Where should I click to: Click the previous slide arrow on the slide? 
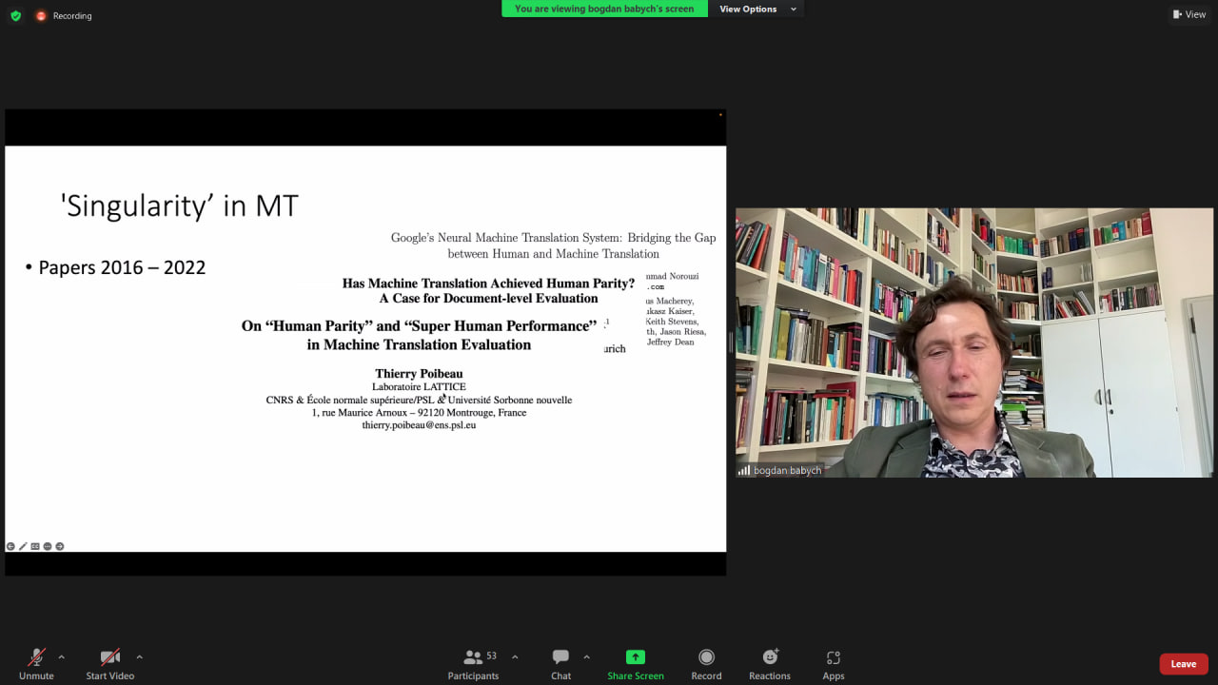pos(10,546)
